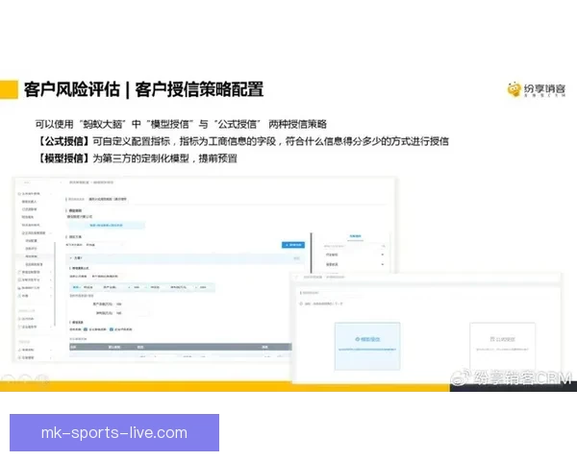Toggle the first blue checkbox above the table
This screenshot has height=461, width=577.
[x=86, y=329]
